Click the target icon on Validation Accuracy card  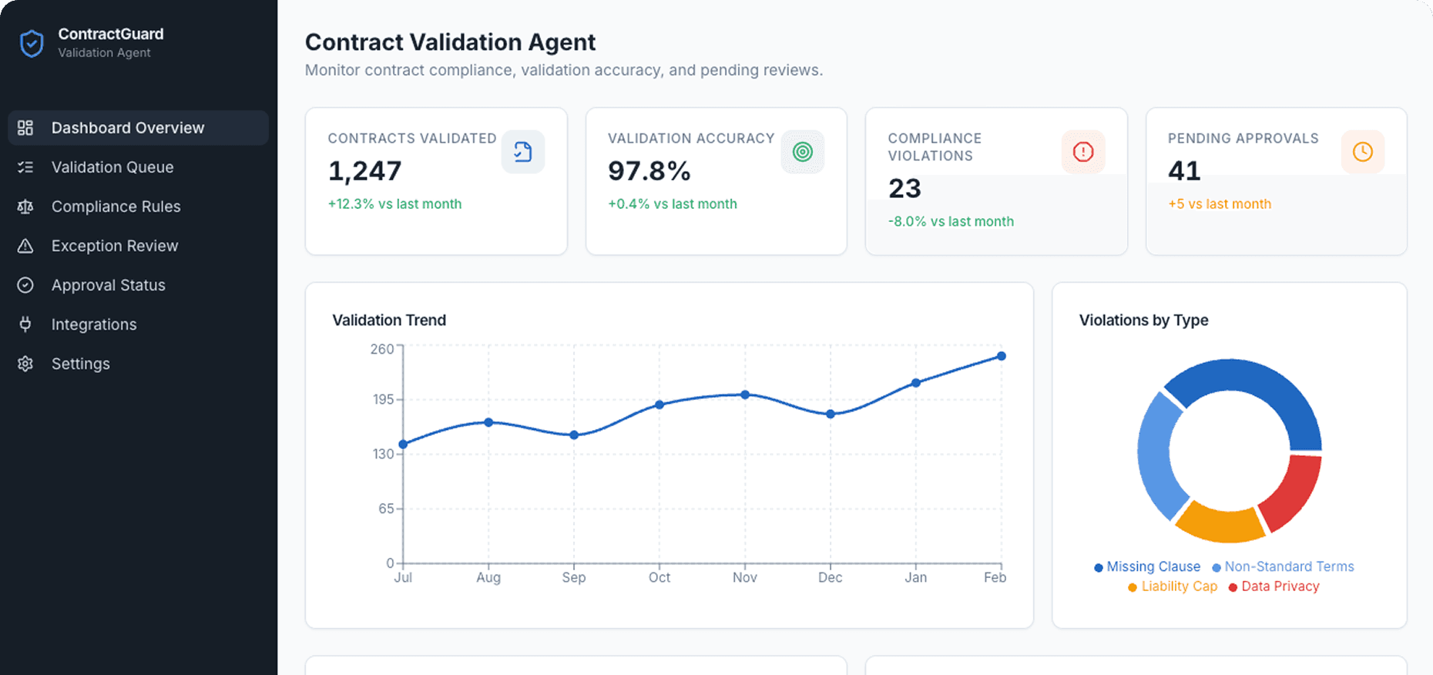point(803,152)
